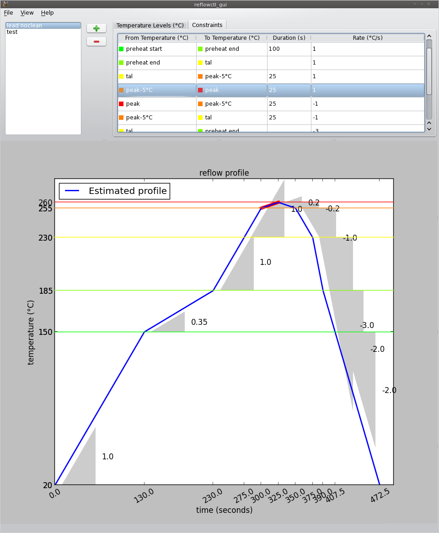Open the Help menu
439x533 pixels.
47,13
